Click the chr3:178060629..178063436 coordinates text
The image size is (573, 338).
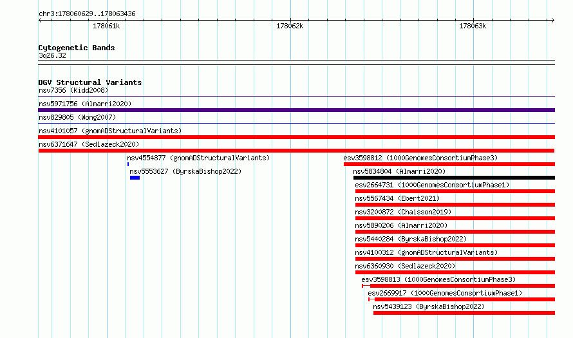coord(87,14)
